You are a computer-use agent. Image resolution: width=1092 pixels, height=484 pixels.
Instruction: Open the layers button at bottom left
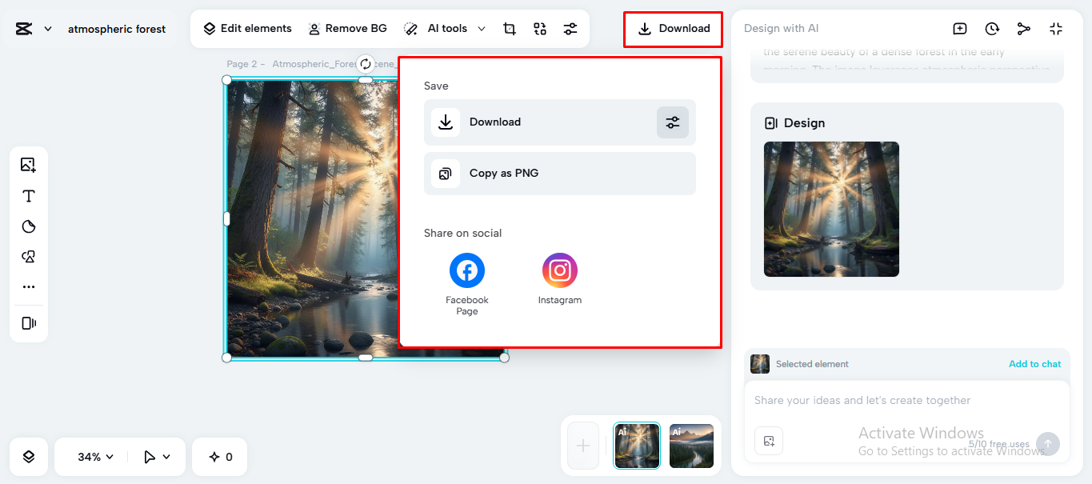click(x=29, y=457)
